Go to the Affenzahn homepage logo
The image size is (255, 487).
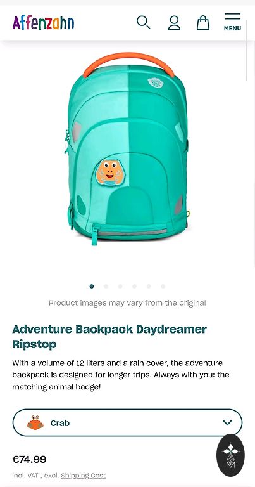44,23
